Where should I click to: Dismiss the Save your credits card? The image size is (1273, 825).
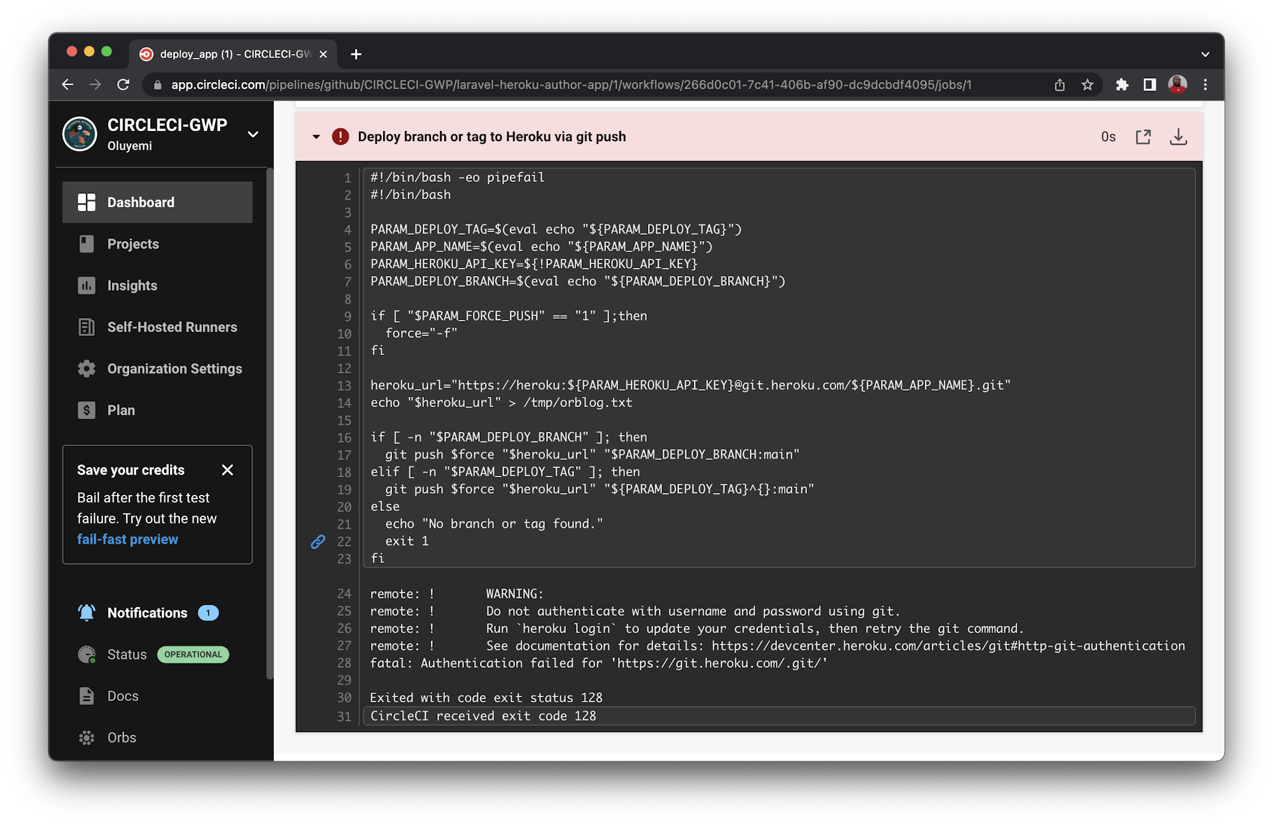(x=227, y=470)
